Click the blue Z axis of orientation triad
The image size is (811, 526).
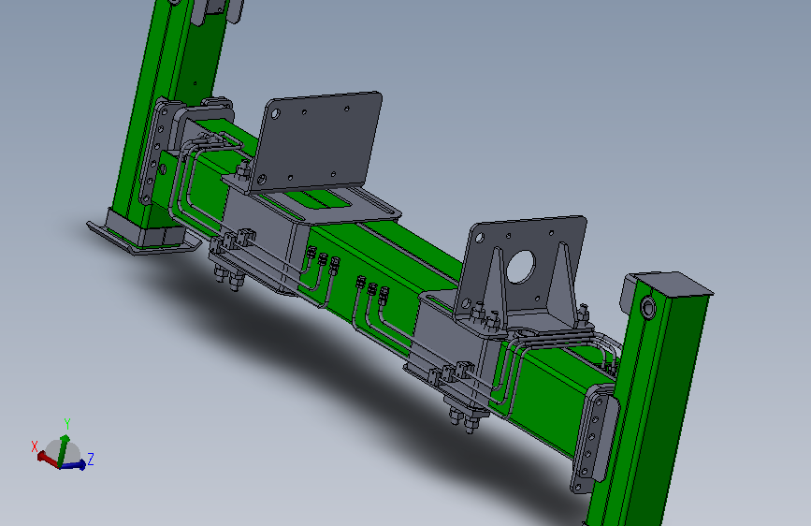[73, 465]
